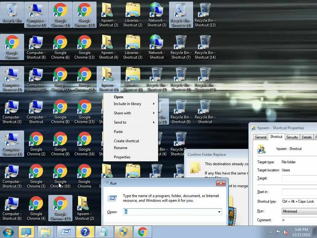317x238 pixels.
Task: Choose Rename in the context menu
Action: tap(131, 148)
